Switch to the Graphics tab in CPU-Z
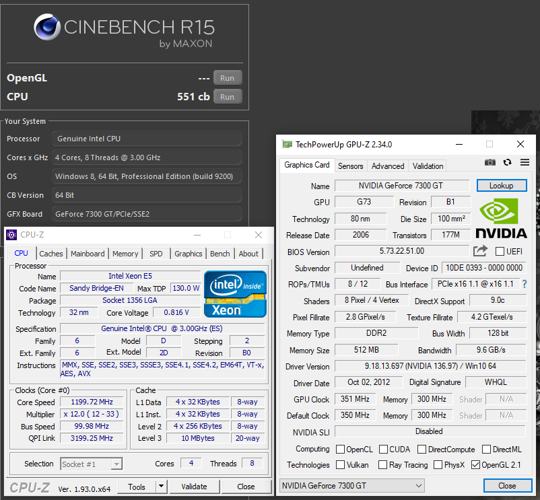The height and width of the screenshot is (500, 540). click(x=188, y=254)
